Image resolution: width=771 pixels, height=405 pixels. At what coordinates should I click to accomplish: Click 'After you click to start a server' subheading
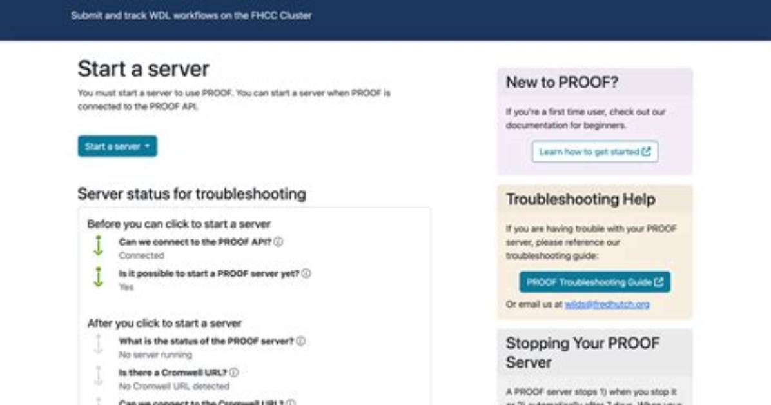coord(164,323)
